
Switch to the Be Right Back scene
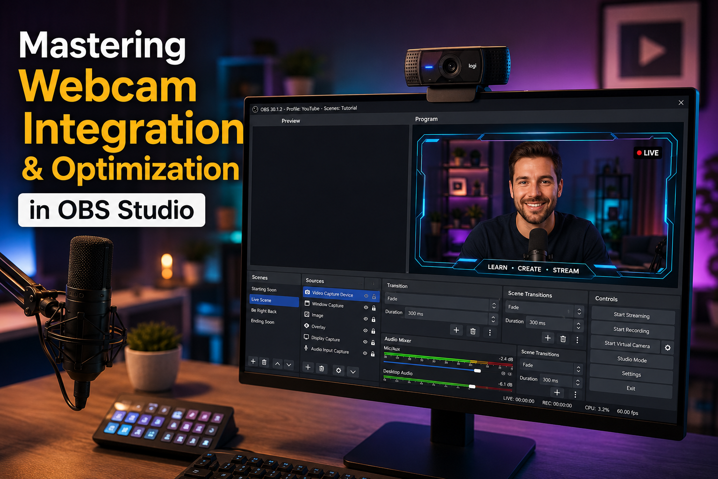click(x=264, y=311)
